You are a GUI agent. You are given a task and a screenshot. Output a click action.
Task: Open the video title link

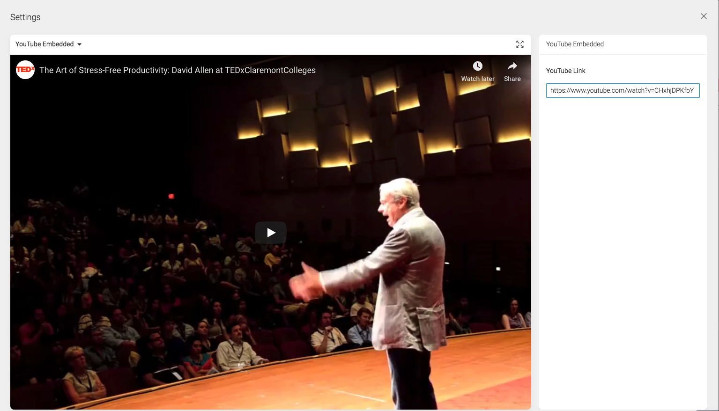[x=178, y=70]
